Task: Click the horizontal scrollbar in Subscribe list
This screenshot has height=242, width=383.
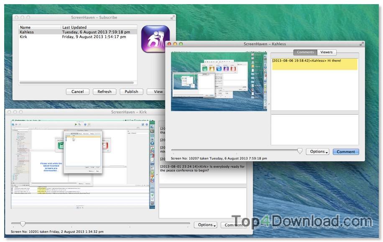Action: (x=77, y=83)
